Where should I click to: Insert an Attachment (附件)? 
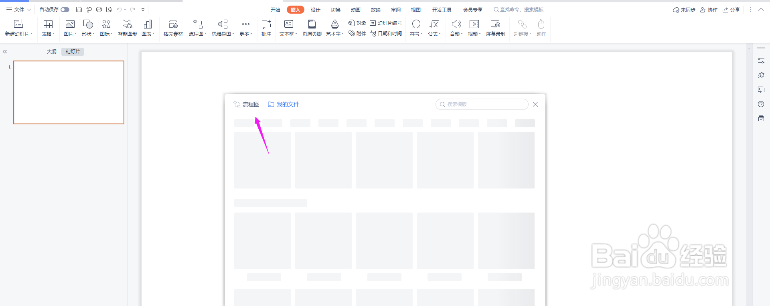point(357,34)
